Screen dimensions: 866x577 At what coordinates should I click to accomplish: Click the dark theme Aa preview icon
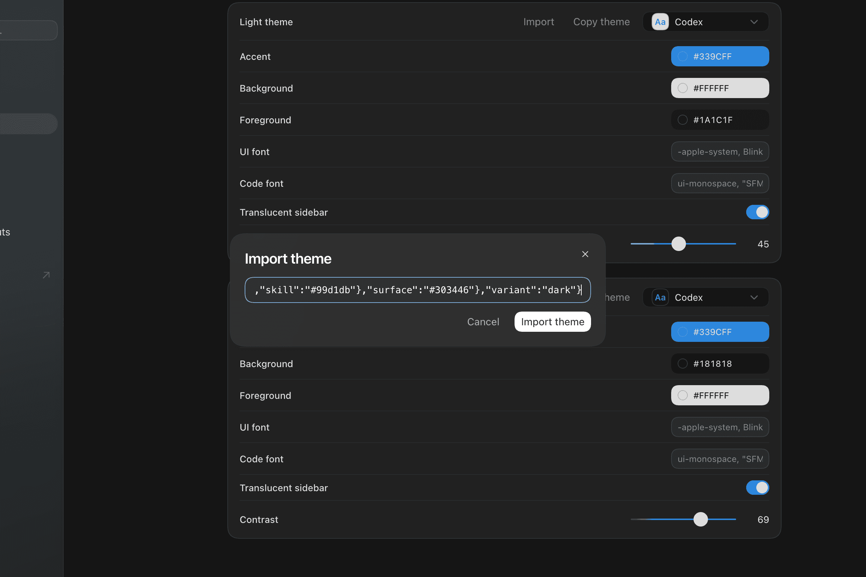(660, 297)
